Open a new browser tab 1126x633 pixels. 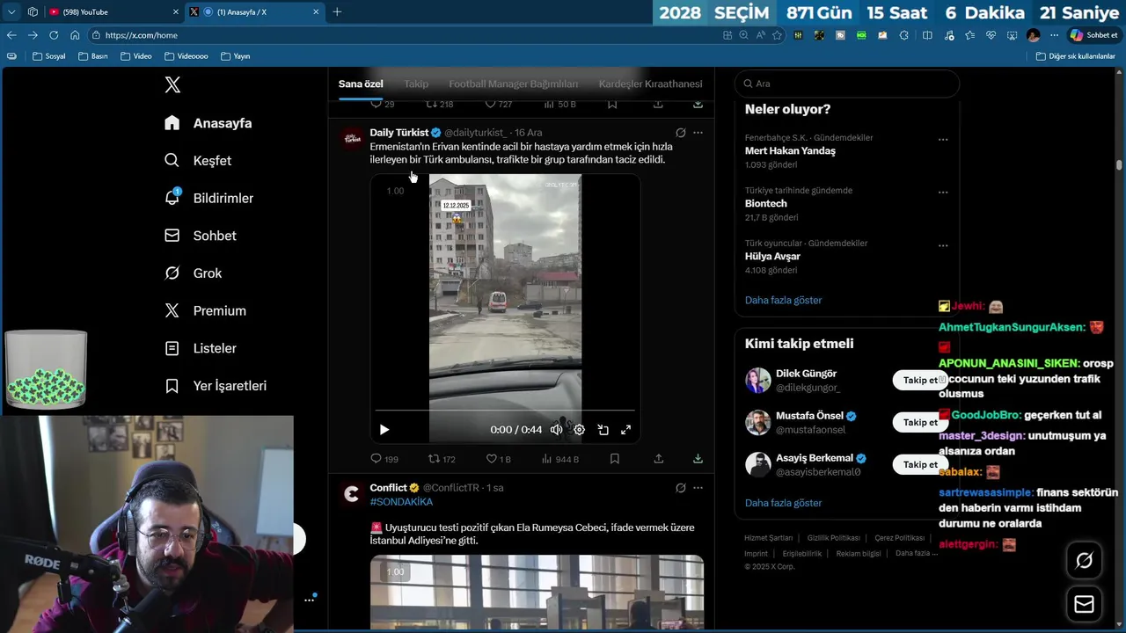click(337, 11)
